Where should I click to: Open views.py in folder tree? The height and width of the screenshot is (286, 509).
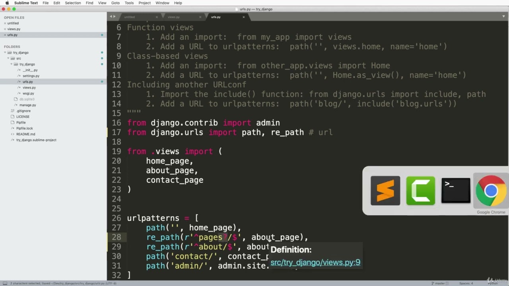point(29,87)
